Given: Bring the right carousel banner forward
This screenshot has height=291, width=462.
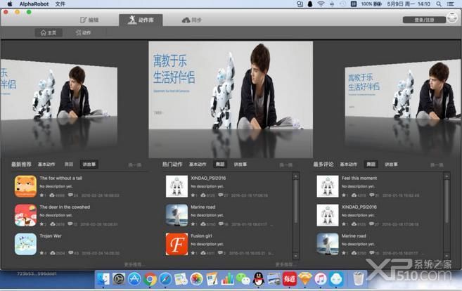Looking at the screenshot, I should click(402, 89).
